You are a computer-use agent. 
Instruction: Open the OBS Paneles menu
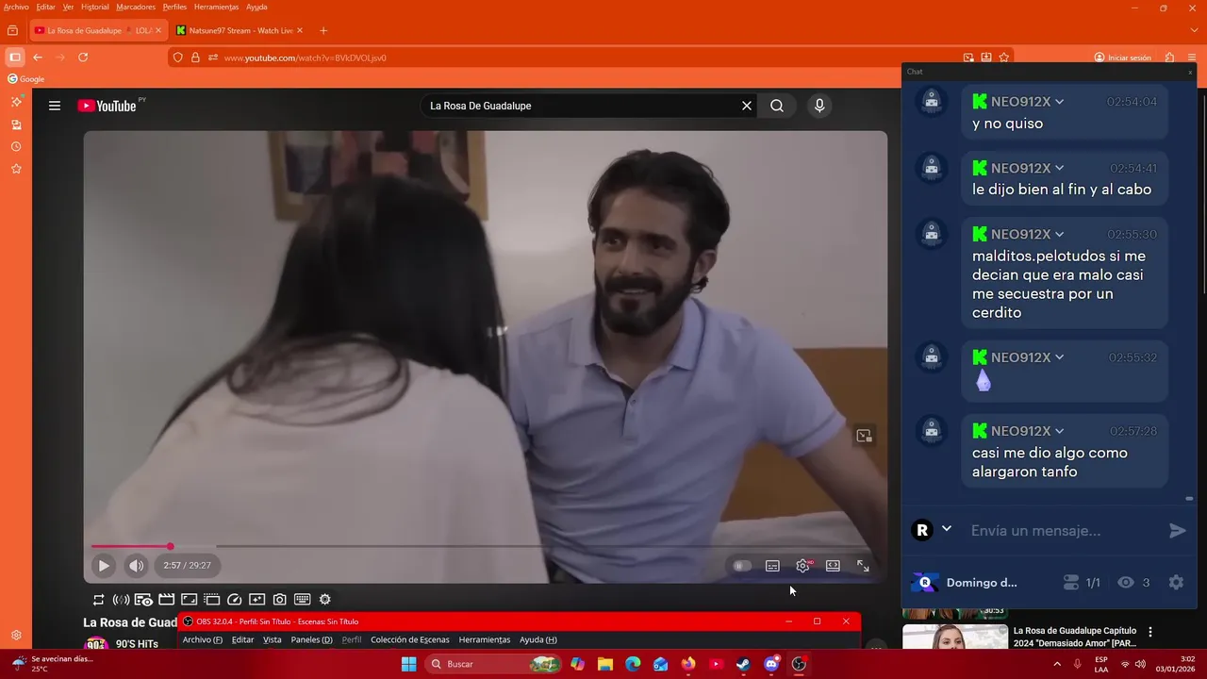311,639
